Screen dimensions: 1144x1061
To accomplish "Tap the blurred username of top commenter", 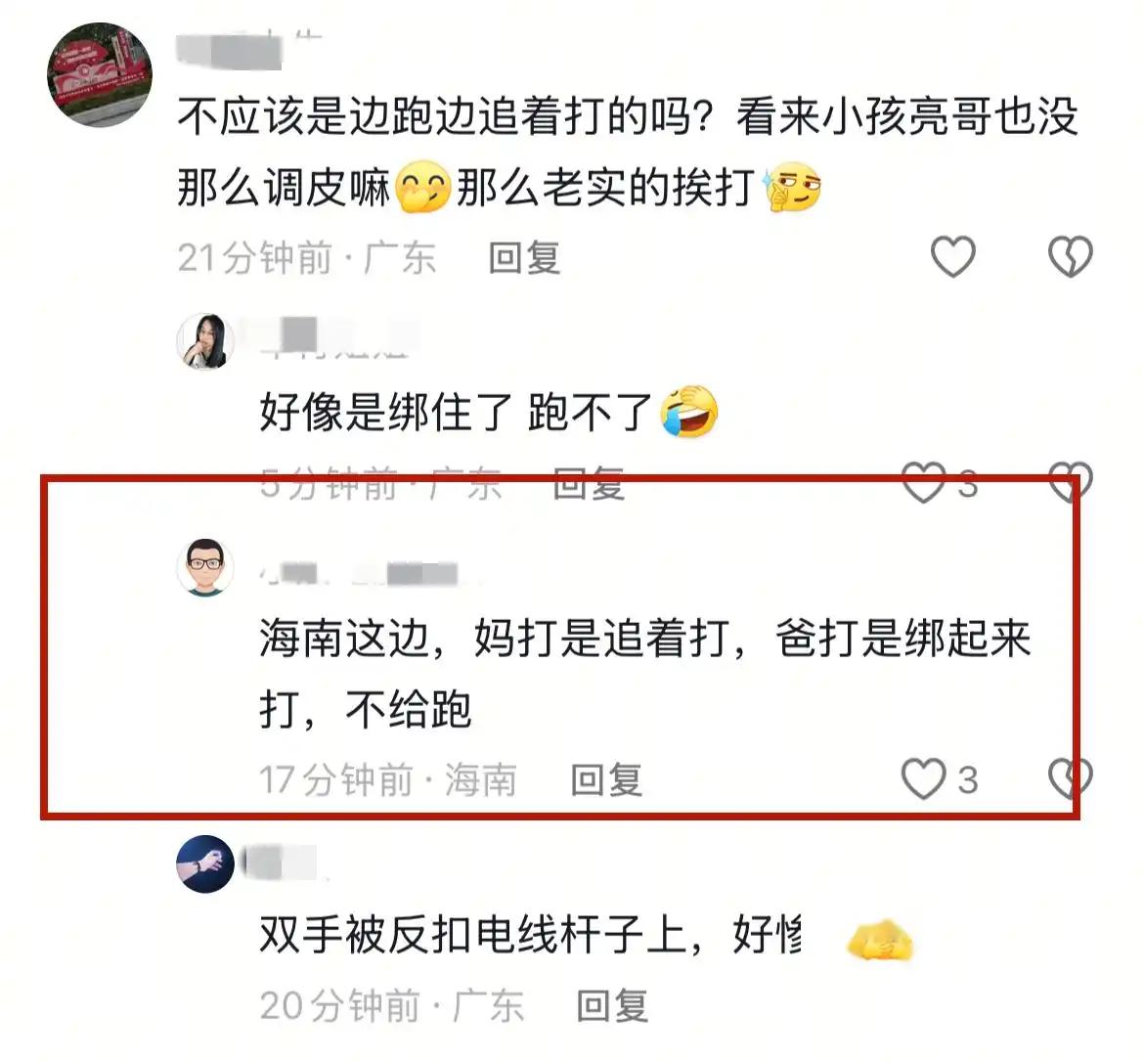I will (248, 50).
